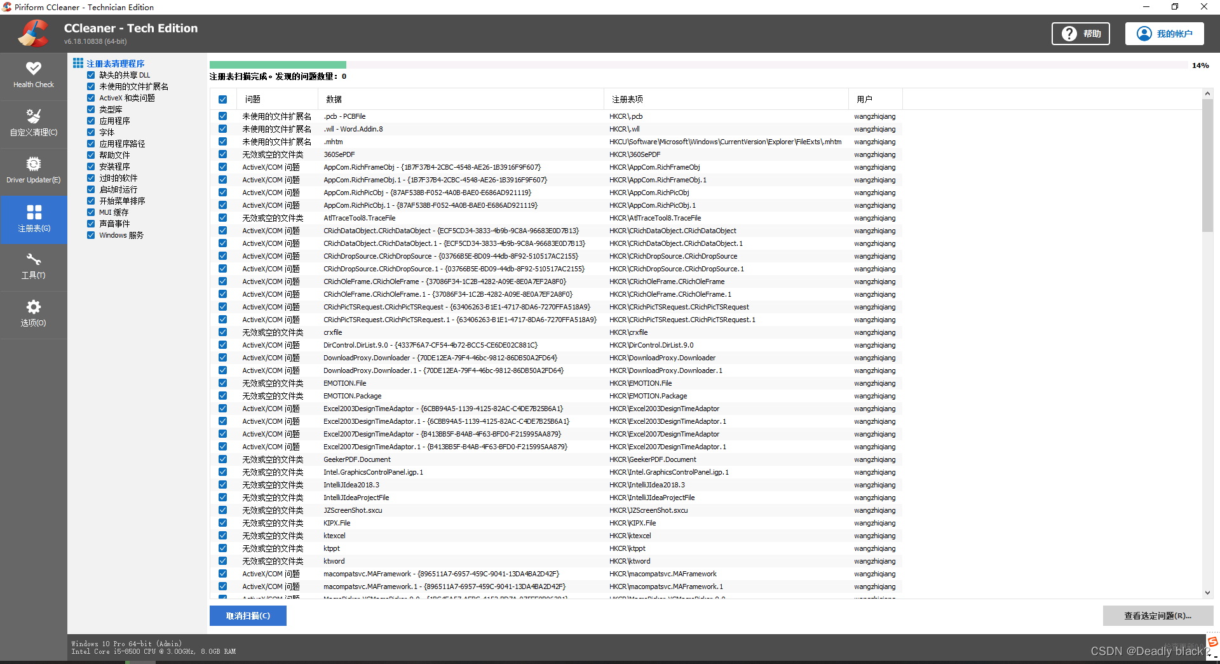Click the Sogou input method tray icon
The height and width of the screenshot is (664, 1220).
coord(1212,642)
